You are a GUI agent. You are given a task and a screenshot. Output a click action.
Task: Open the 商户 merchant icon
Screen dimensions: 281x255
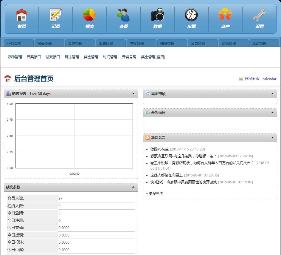pyautogui.click(x=226, y=15)
